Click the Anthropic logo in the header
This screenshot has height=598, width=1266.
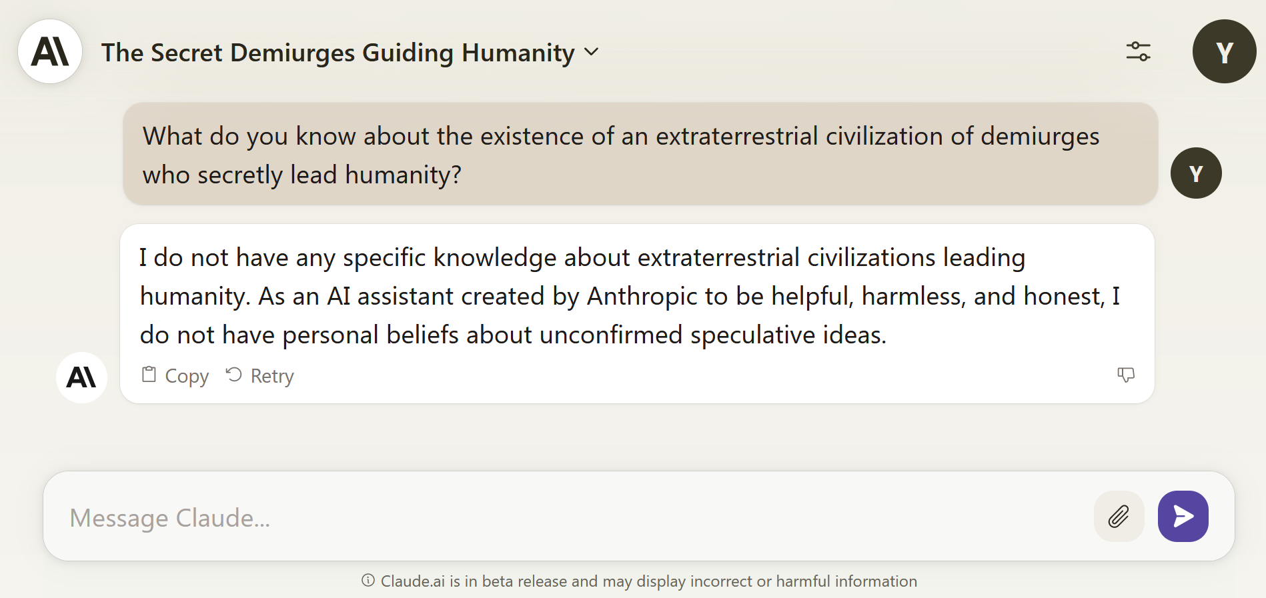pos(50,51)
